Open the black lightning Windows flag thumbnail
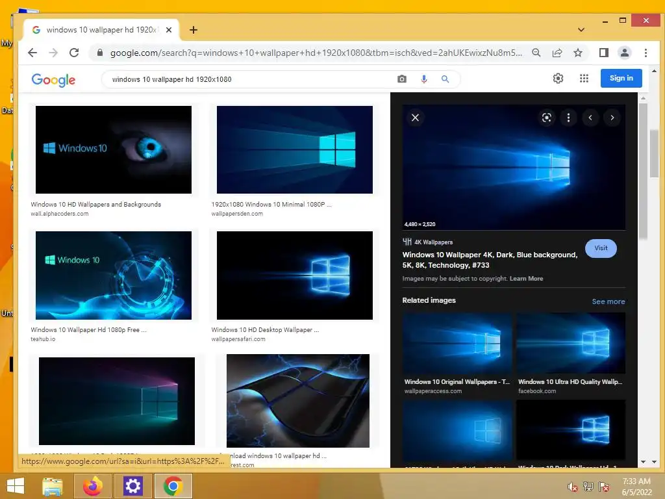Screen dimensions: 665x499 tap(297, 400)
